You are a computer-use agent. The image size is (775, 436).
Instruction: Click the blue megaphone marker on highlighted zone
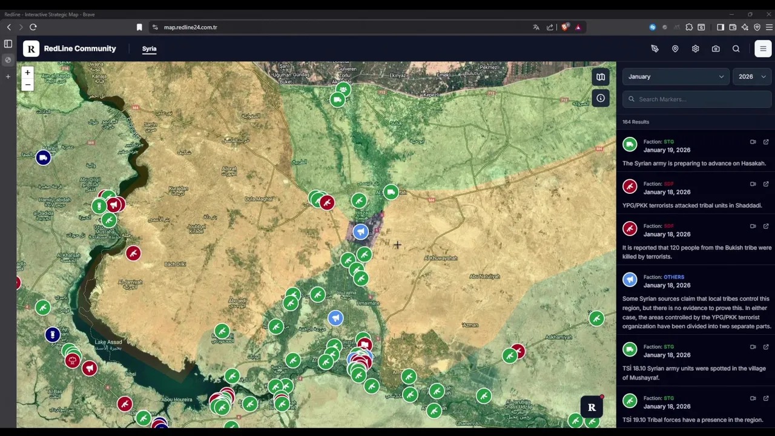point(361,231)
